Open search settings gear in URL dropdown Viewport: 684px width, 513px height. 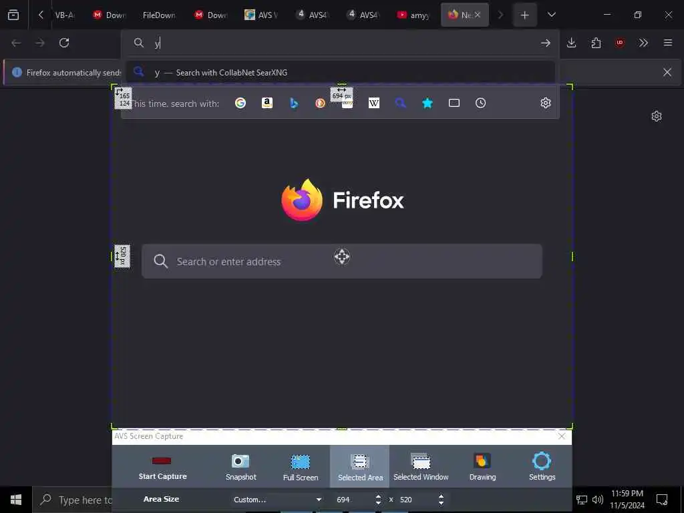coord(545,103)
